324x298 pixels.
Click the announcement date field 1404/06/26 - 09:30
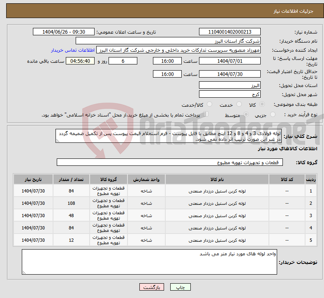point(64,32)
